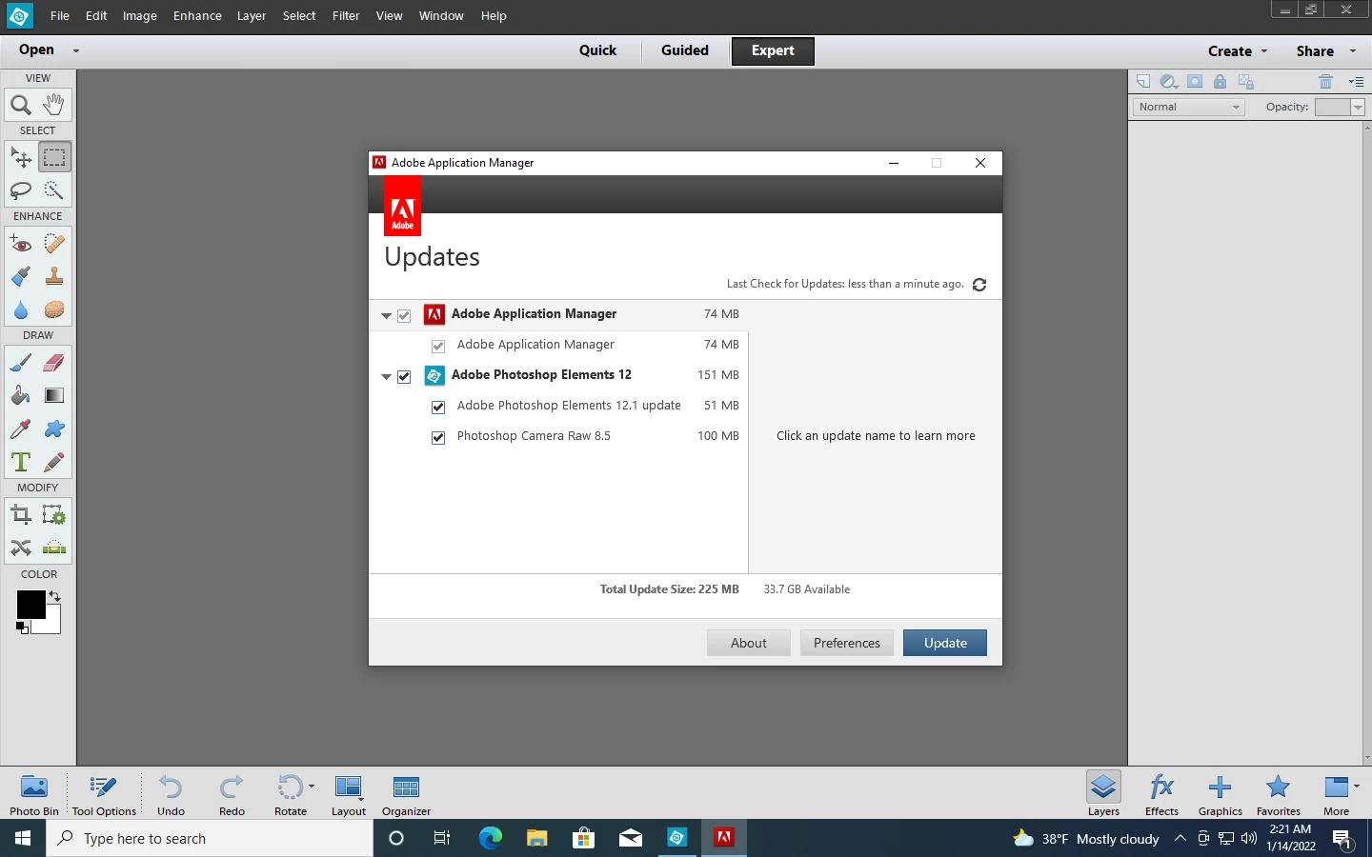
Task: Select the Rectangular Marquee tool
Action: (x=54, y=157)
